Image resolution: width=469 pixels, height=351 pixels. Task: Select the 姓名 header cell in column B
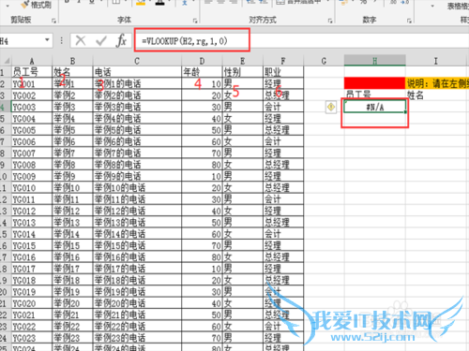click(x=72, y=72)
